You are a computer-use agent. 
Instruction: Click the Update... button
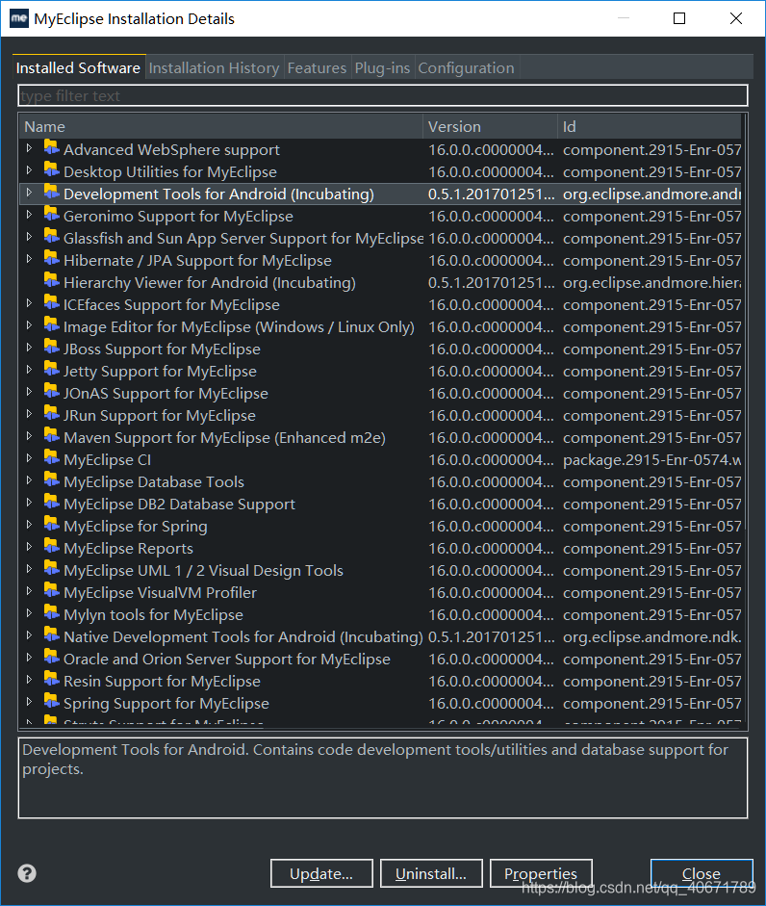321,873
